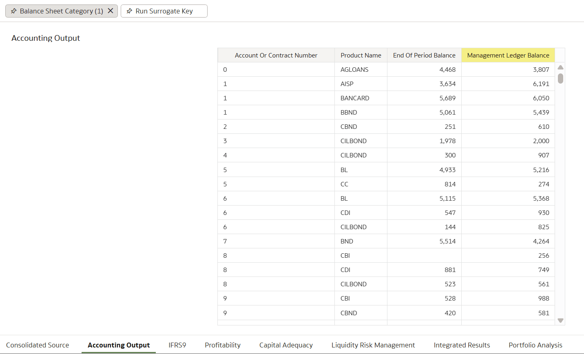
Task: Click the End Of Period Balance column header
Action: click(x=424, y=55)
